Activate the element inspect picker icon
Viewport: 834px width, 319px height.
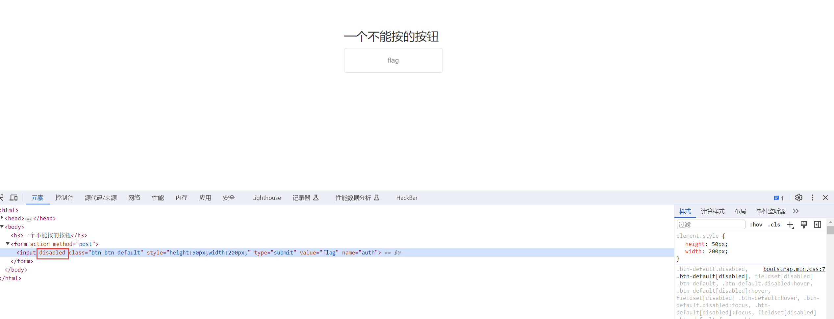click(2, 197)
